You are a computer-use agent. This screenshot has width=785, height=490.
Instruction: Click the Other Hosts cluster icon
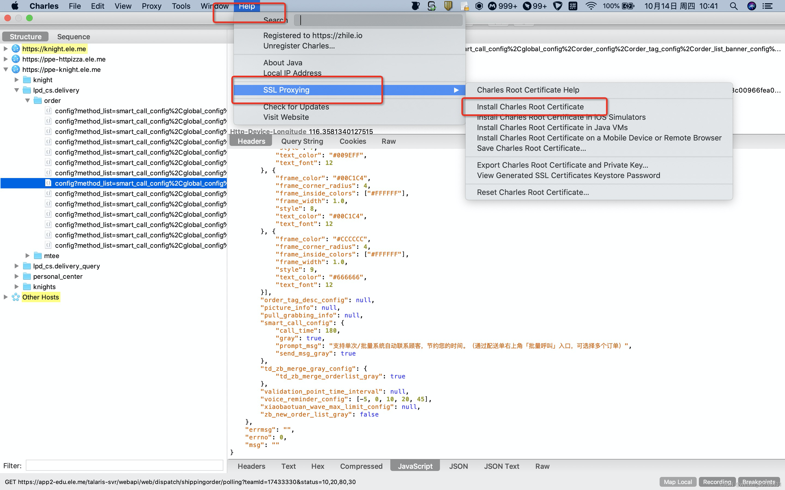coord(16,297)
